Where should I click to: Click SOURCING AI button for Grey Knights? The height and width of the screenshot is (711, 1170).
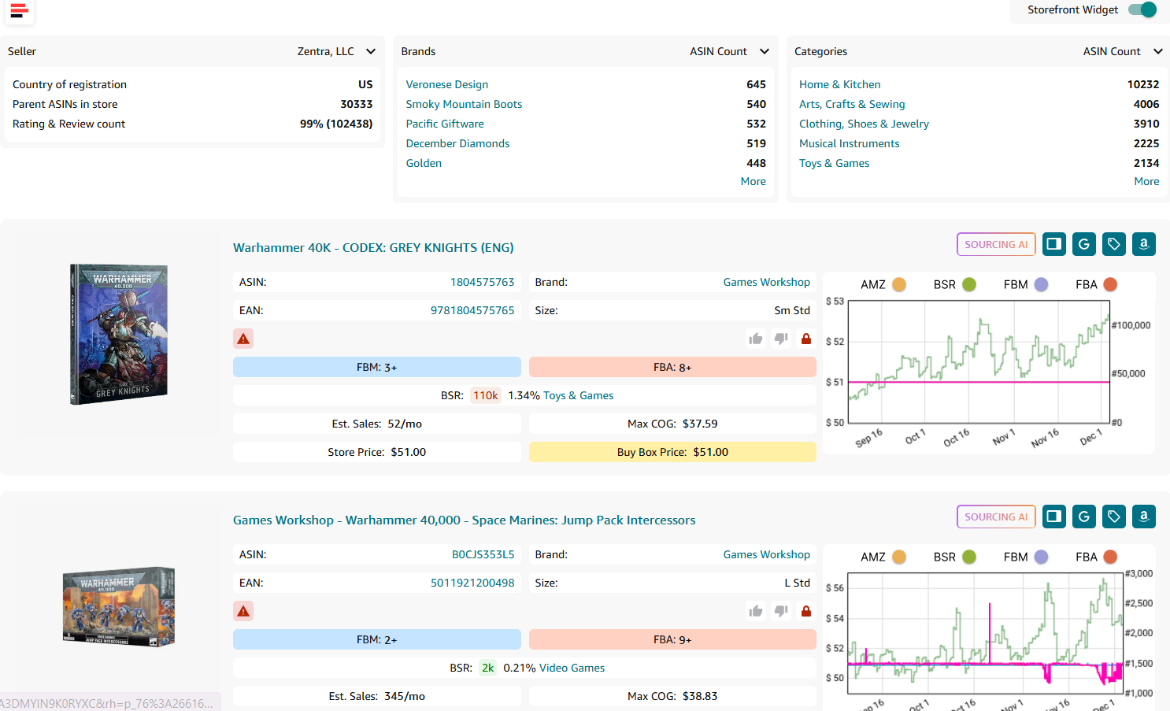click(996, 244)
